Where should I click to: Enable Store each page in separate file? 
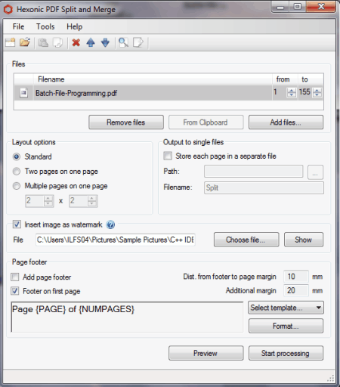[168, 156]
